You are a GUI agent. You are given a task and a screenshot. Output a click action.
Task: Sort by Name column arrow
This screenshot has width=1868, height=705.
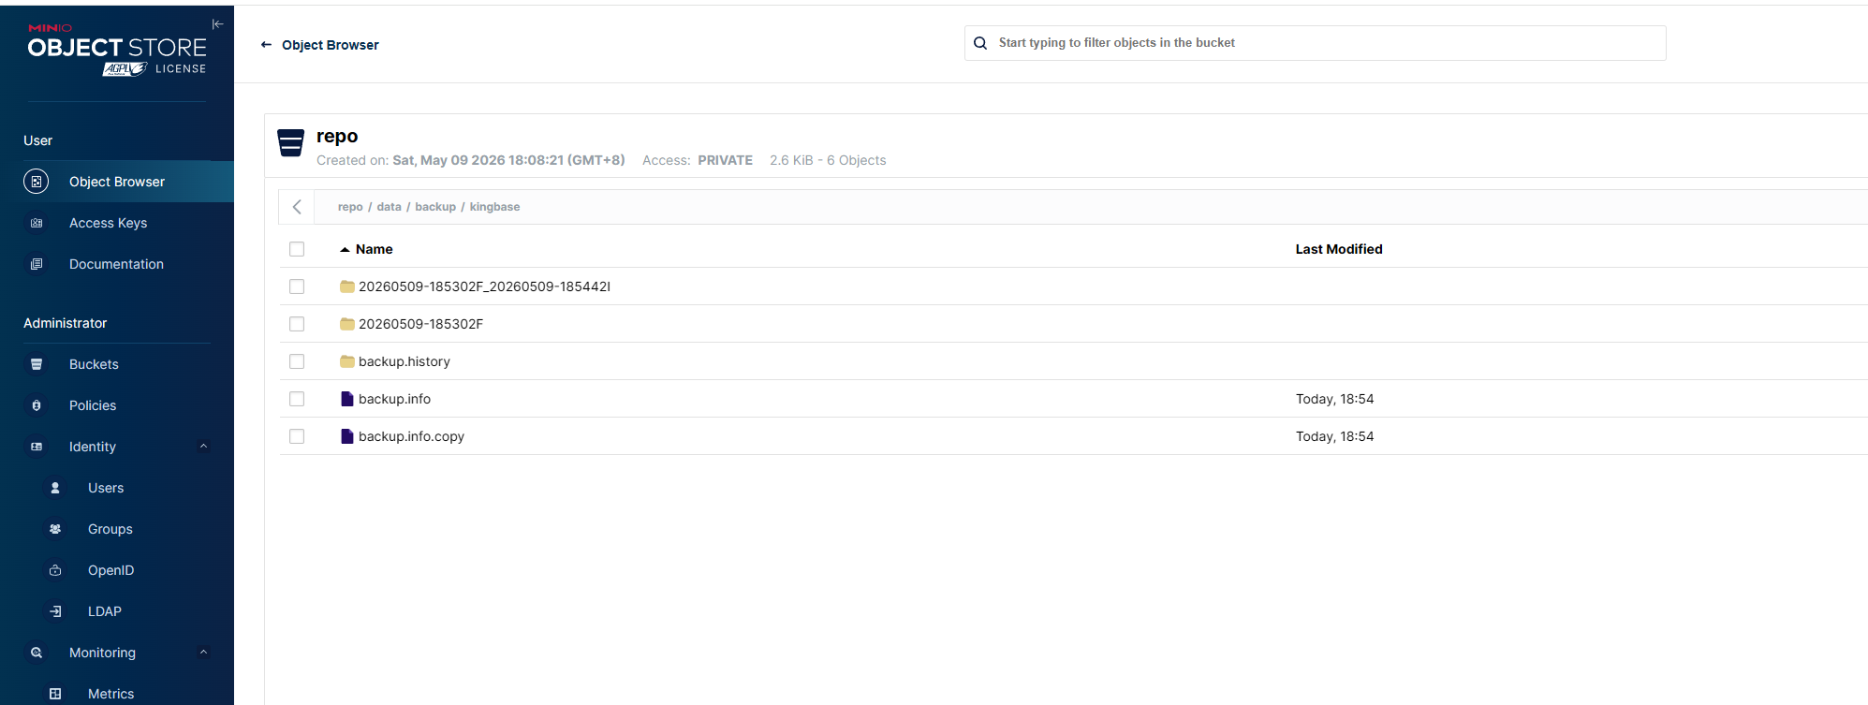(345, 249)
